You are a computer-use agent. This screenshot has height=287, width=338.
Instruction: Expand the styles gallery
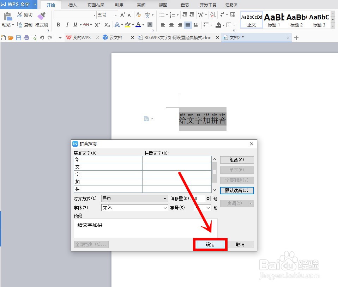pyautogui.click(x=333, y=26)
